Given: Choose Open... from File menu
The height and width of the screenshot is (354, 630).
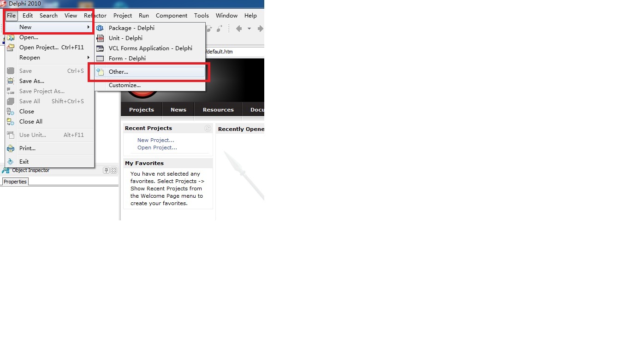Looking at the screenshot, I should [x=49, y=37].
